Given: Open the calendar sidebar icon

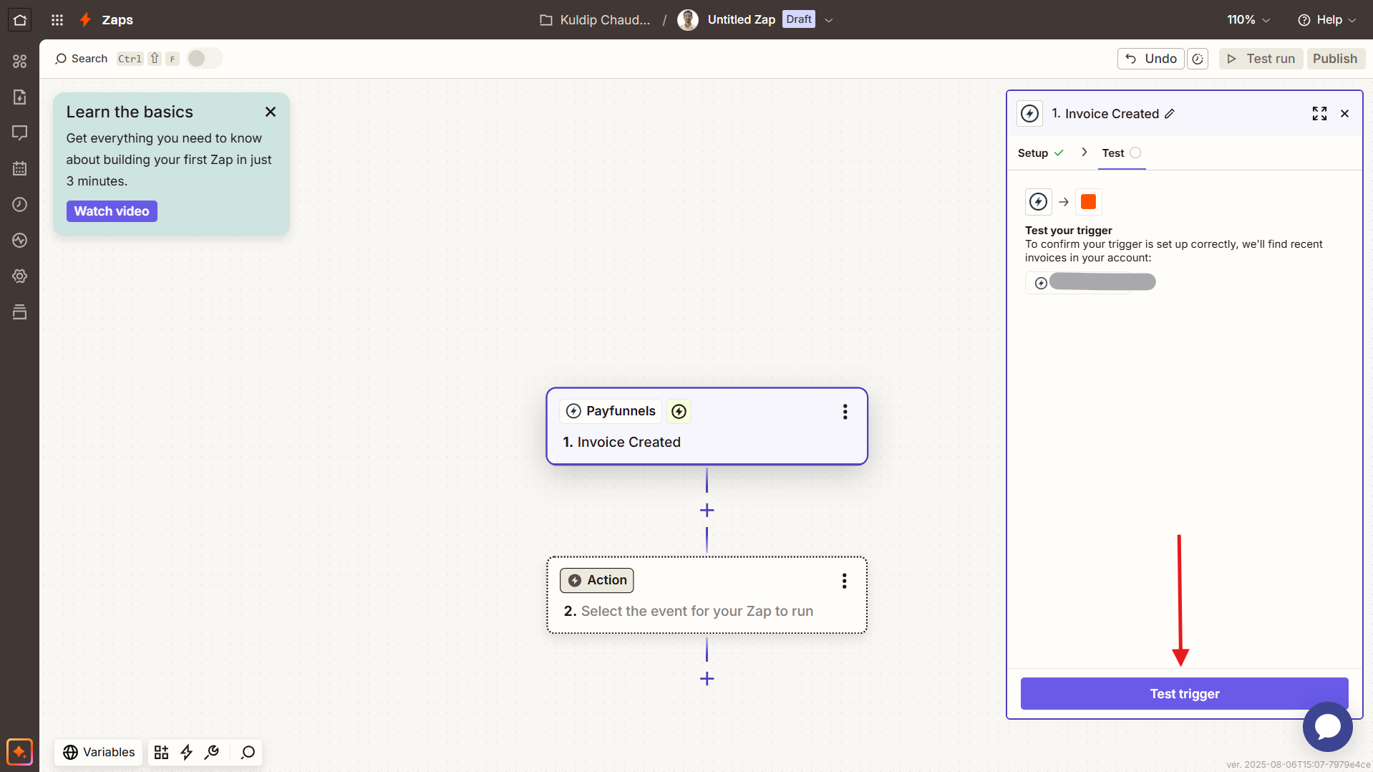Looking at the screenshot, I should pyautogui.click(x=20, y=169).
